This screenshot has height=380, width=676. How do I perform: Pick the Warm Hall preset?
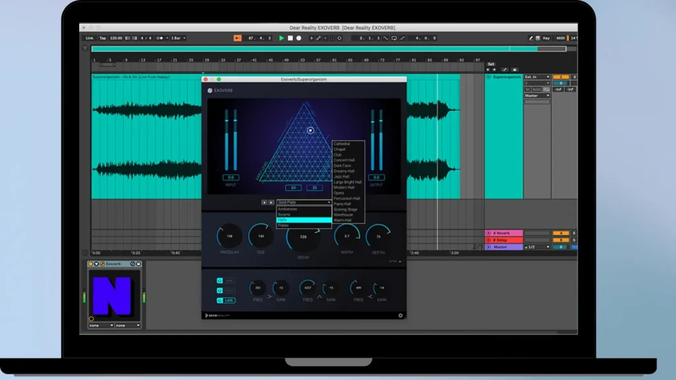click(349, 220)
